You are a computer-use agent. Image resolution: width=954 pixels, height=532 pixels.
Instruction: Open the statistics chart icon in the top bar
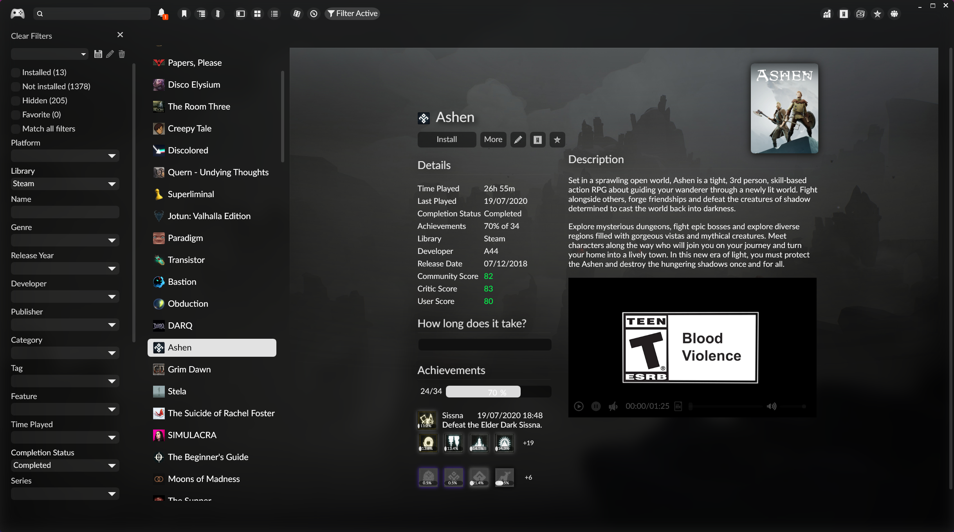[827, 14]
